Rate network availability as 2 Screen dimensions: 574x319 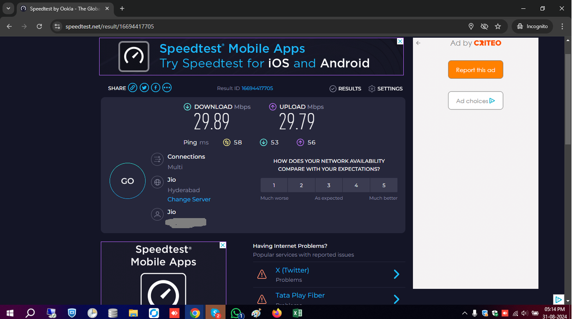click(x=301, y=185)
